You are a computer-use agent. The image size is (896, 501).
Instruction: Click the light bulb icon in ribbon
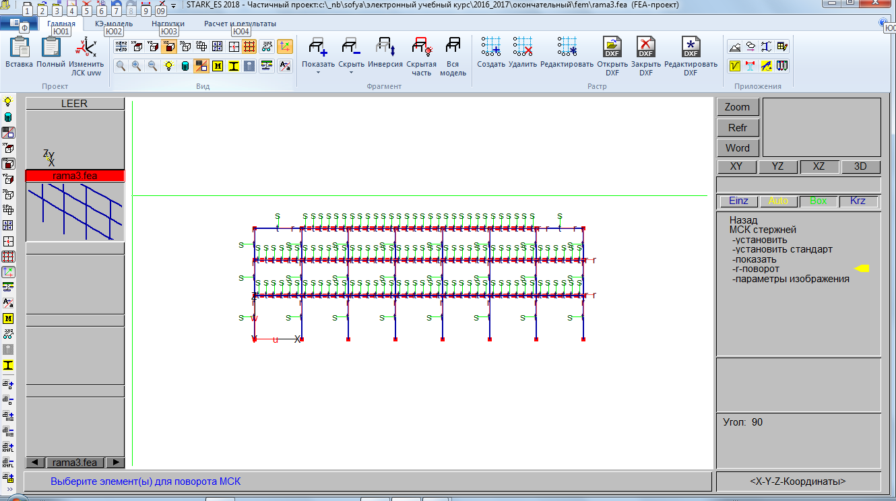pyautogui.click(x=169, y=66)
